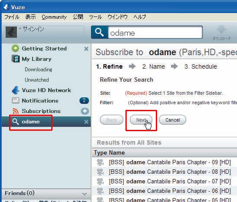Click the camera icon for Chapter - 07

pyautogui.click(x=100, y=182)
